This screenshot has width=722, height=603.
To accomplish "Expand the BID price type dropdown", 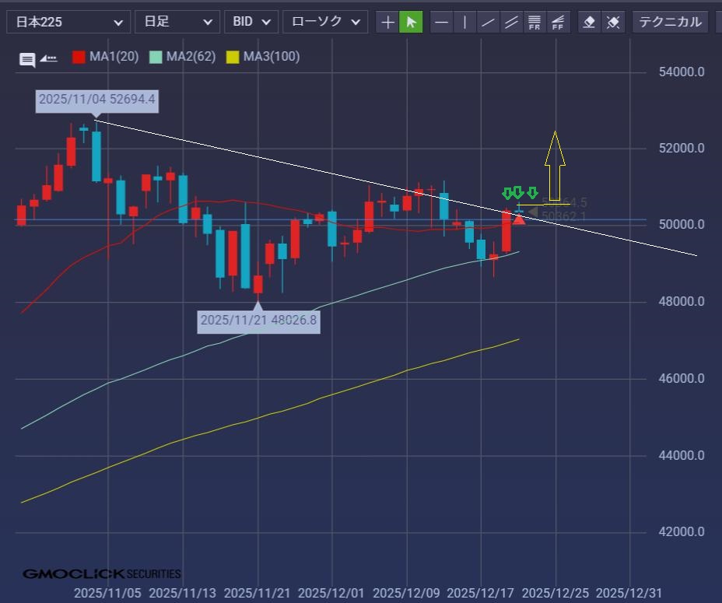I will click(x=251, y=22).
